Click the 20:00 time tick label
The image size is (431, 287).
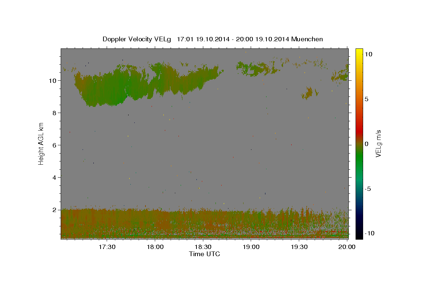click(x=347, y=247)
